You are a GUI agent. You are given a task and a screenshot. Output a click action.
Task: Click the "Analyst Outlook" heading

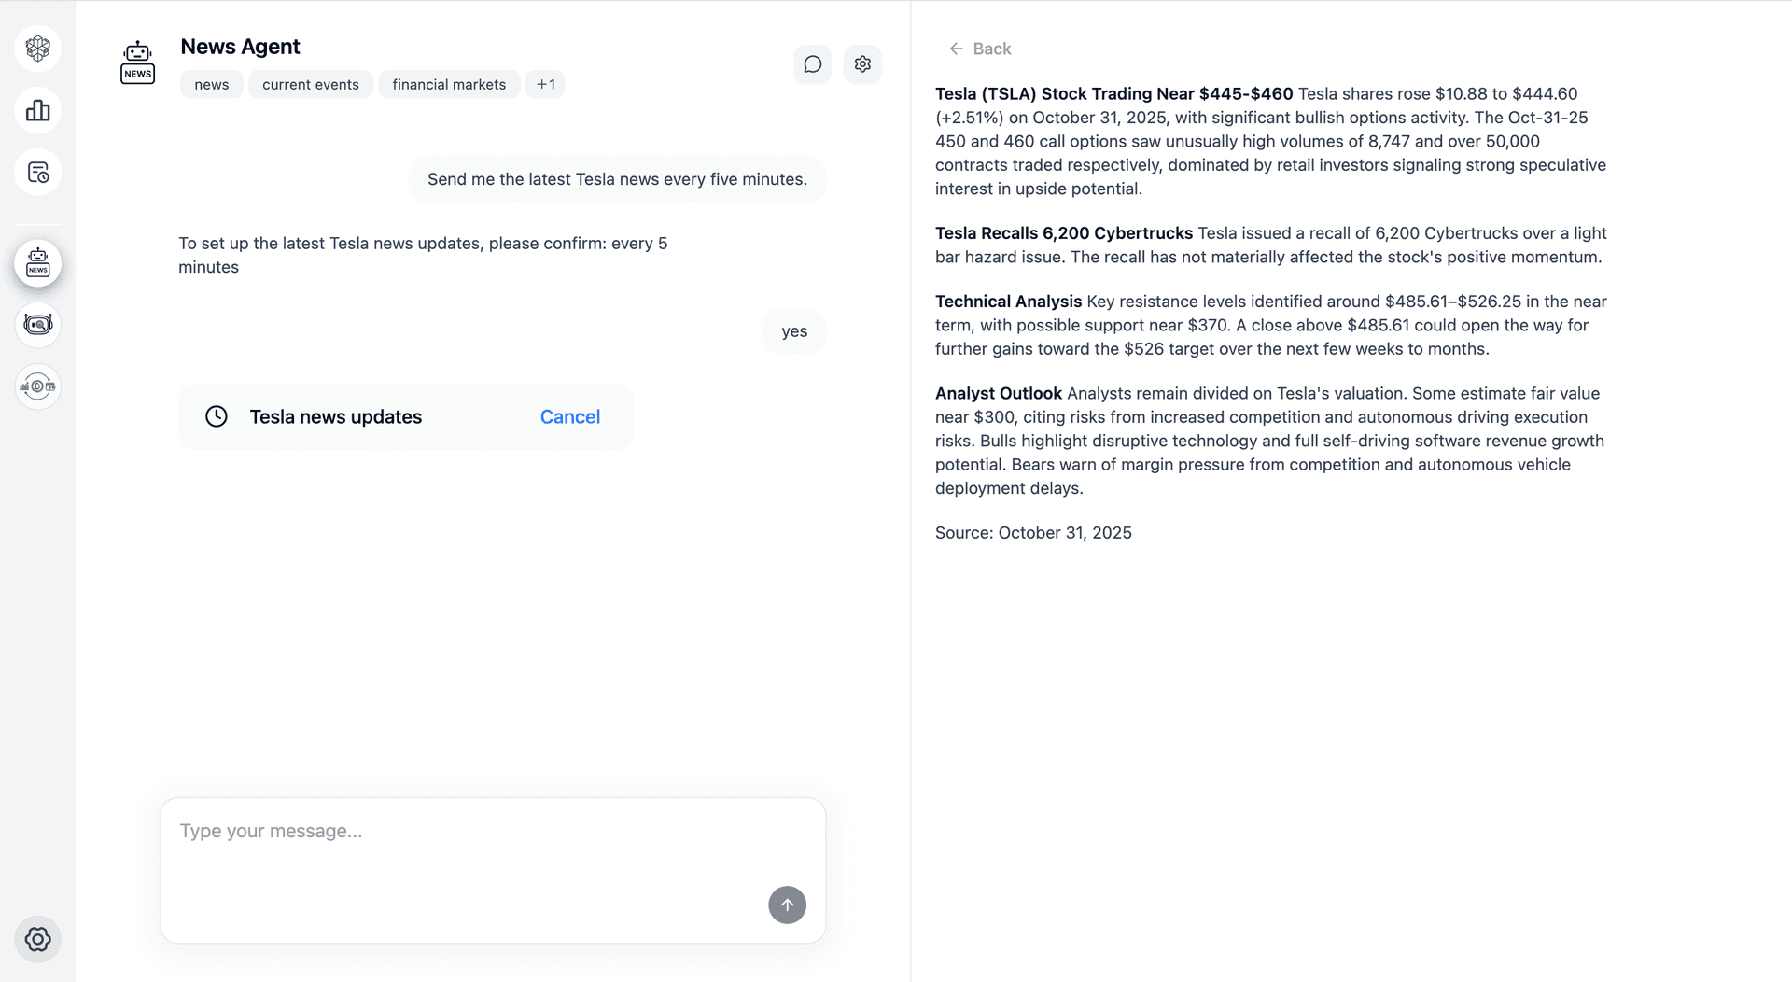point(999,394)
